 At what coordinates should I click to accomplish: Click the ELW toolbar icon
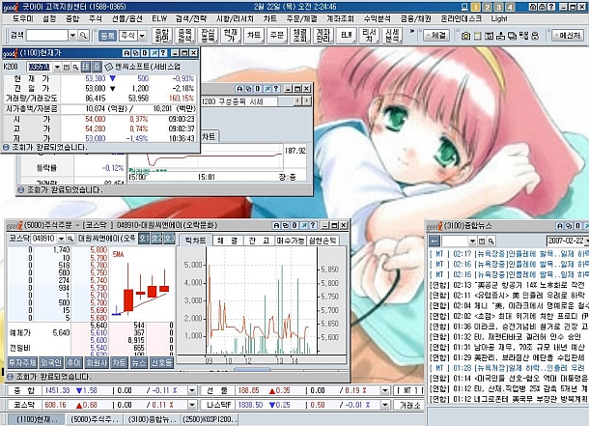pyautogui.click(x=347, y=36)
